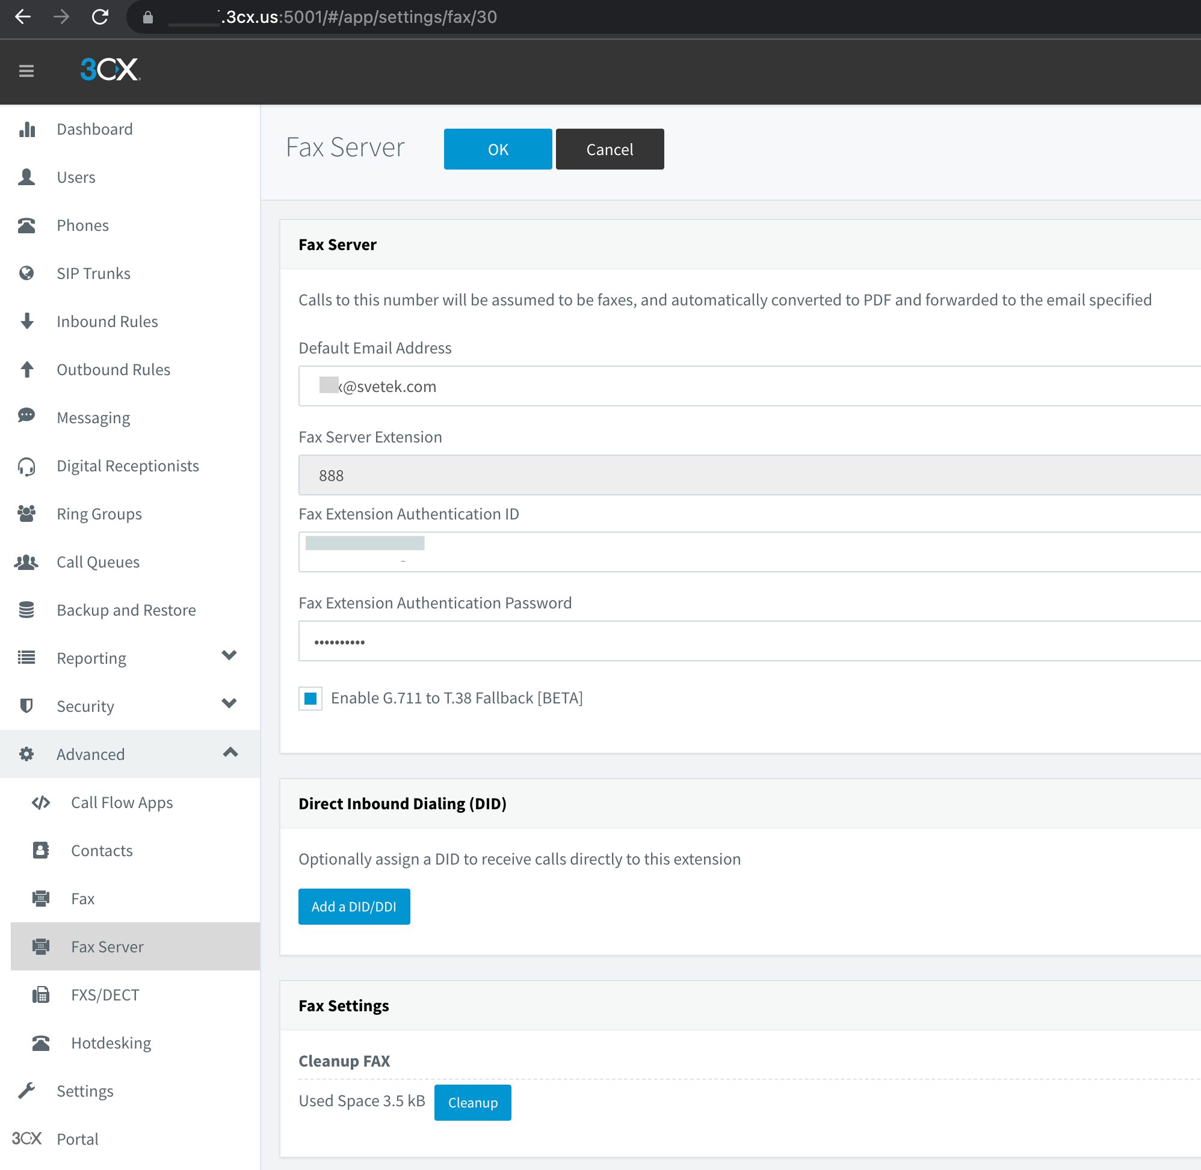The height and width of the screenshot is (1170, 1201).
Task: Click the Dashboard bar chart icon
Action: (x=27, y=129)
